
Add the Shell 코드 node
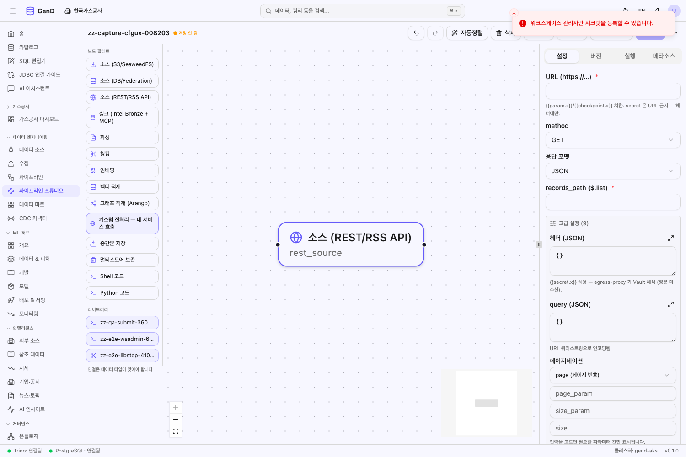(122, 276)
